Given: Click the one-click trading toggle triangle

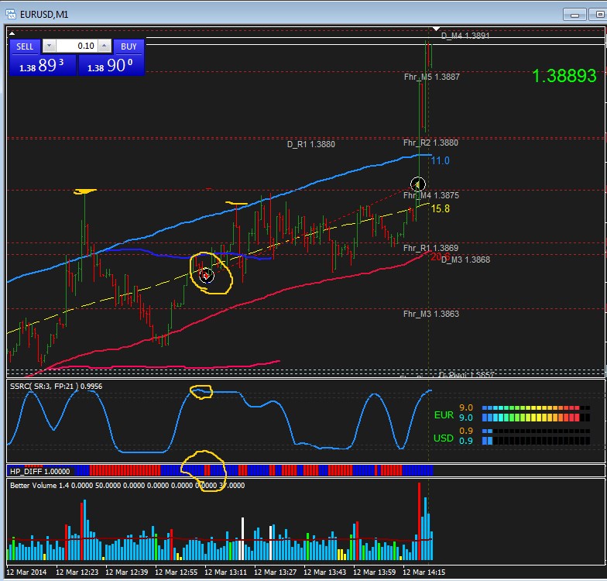Looking at the screenshot, I should [12, 33].
